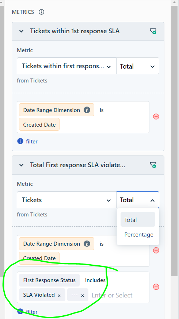
Task: Click filter status icon on Tickets within 1st response SLA
Action: tap(153, 31)
